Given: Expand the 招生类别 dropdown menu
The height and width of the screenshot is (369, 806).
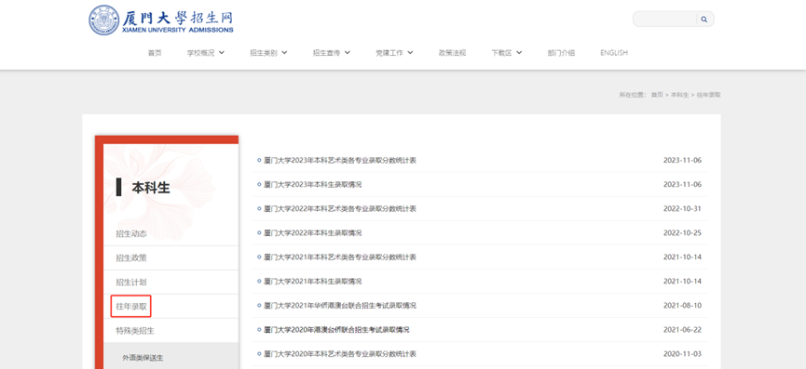Looking at the screenshot, I should (x=268, y=53).
